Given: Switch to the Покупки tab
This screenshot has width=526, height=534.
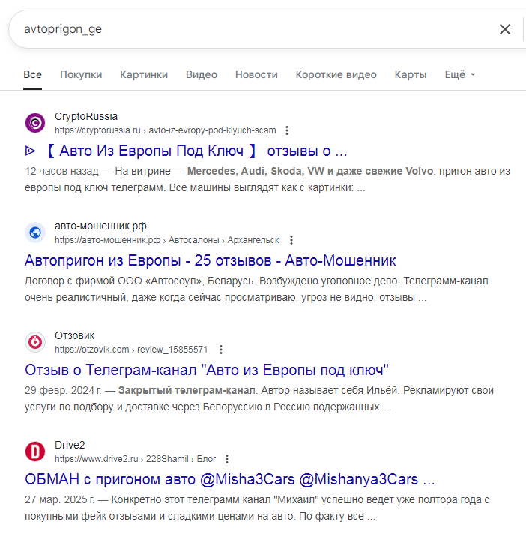Looking at the screenshot, I should click(81, 74).
